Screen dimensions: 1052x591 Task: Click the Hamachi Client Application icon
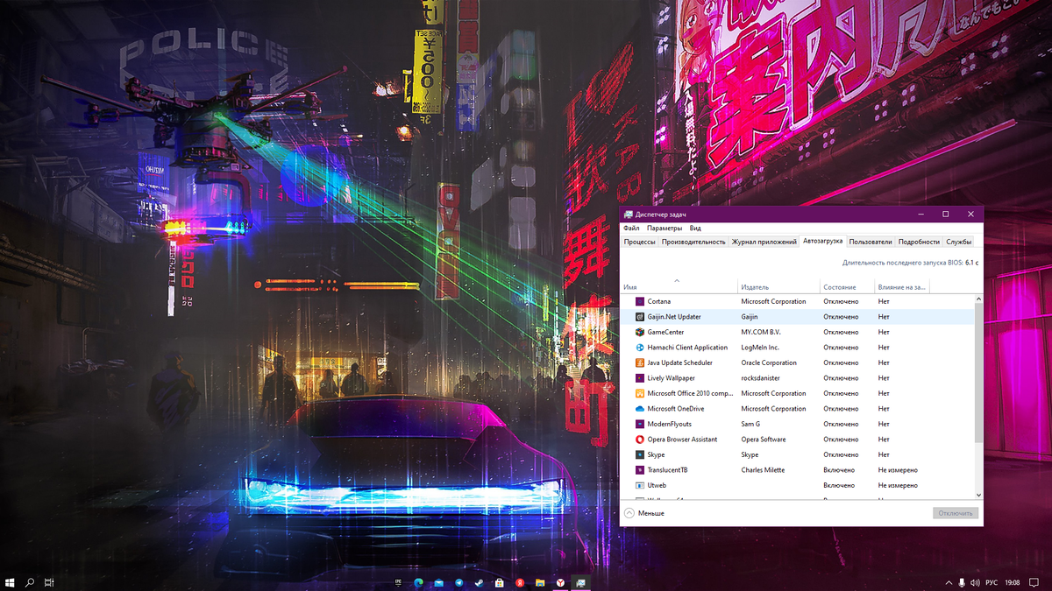(640, 348)
